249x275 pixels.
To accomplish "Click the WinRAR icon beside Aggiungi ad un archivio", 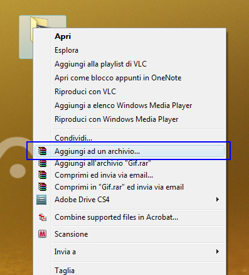I will pyautogui.click(x=42, y=151).
